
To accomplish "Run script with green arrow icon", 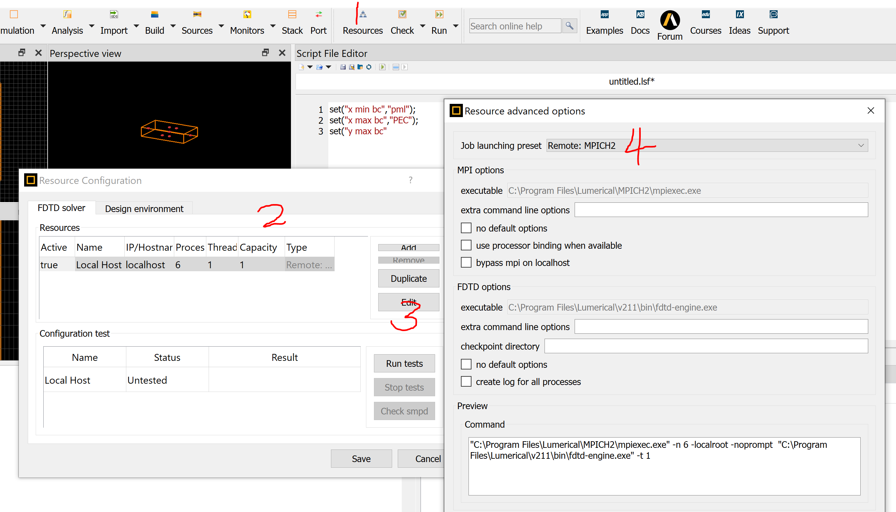I will coord(383,67).
